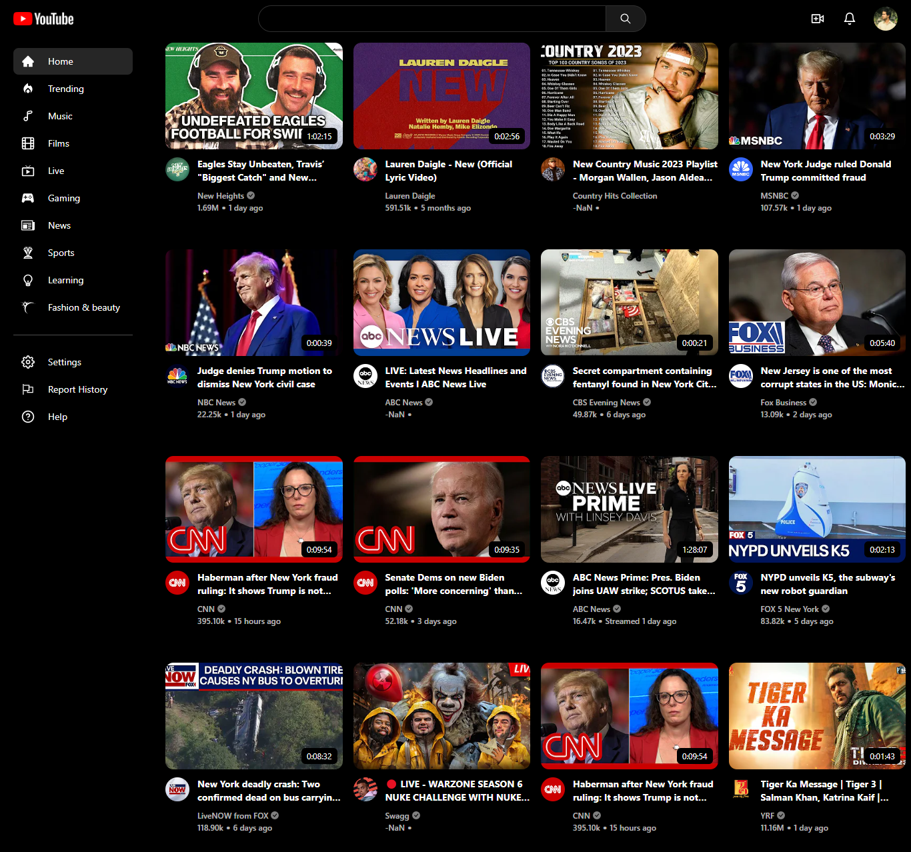The width and height of the screenshot is (911, 852).
Task: Open the Swagg channel avatar
Action: [365, 789]
